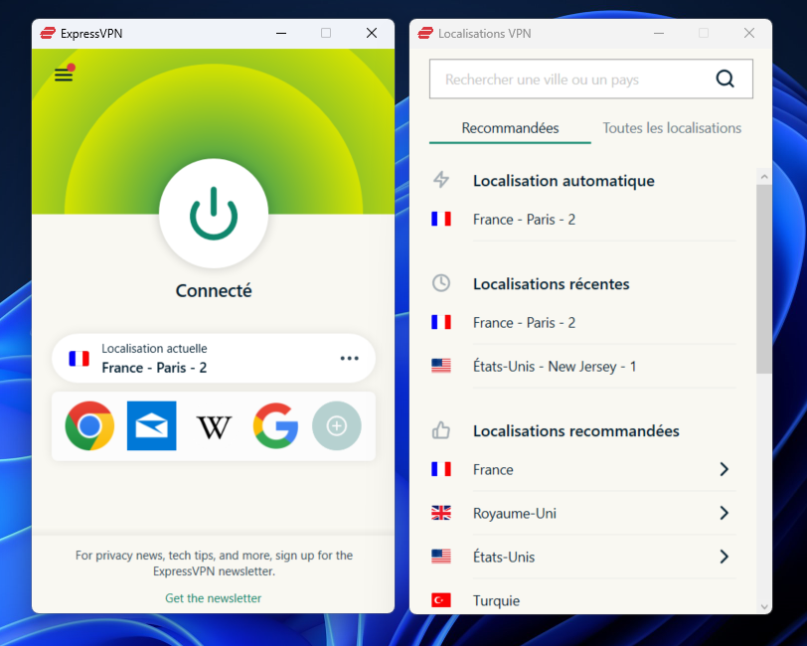This screenshot has height=646, width=807.
Task: Click the ExpressVPN logo in main window title bar
Action: (x=48, y=33)
